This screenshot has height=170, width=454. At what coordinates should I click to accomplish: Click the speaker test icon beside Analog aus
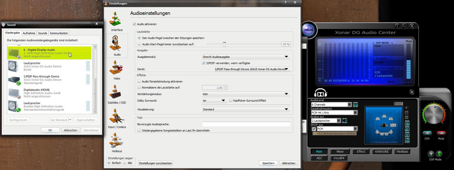tap(344, 121)
